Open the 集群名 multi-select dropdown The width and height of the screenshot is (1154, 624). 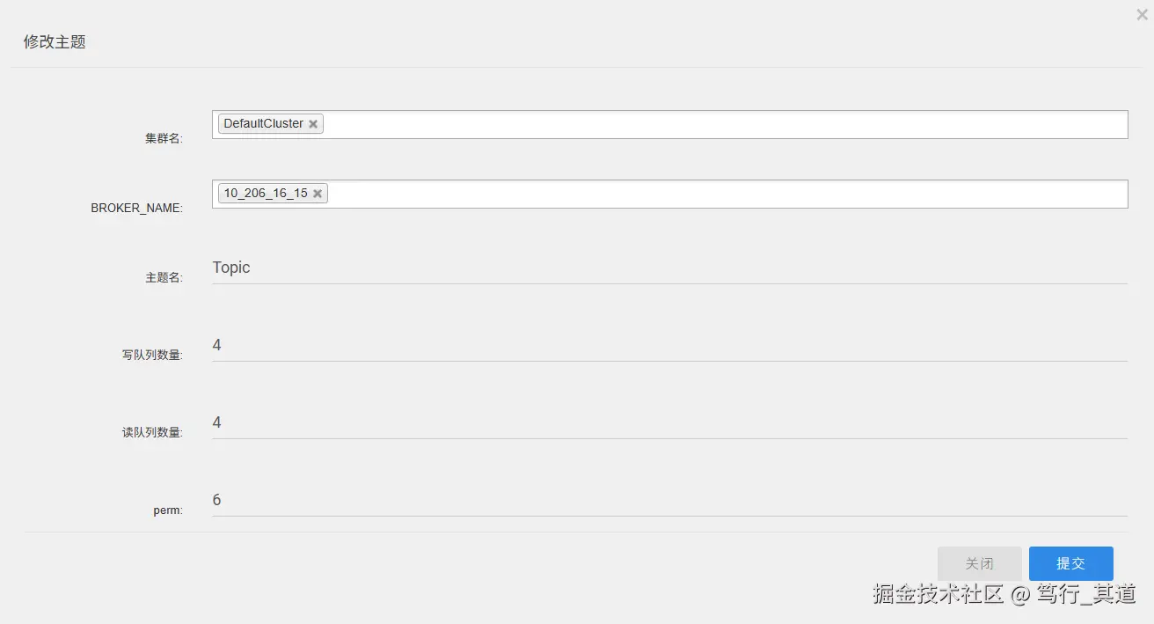(x=721, y=124)
